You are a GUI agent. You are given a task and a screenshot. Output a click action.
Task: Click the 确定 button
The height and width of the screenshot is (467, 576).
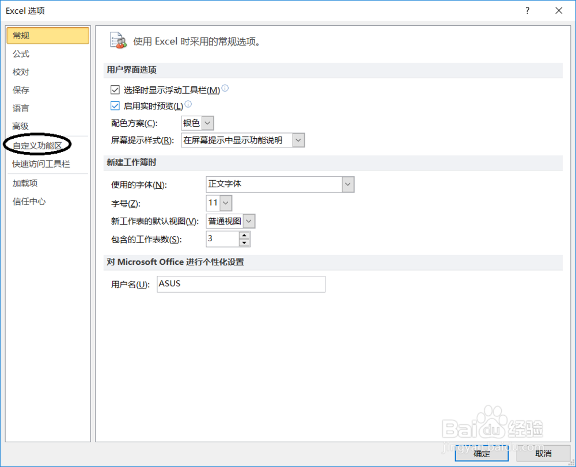pyautogui.click(x=482, y=454)
